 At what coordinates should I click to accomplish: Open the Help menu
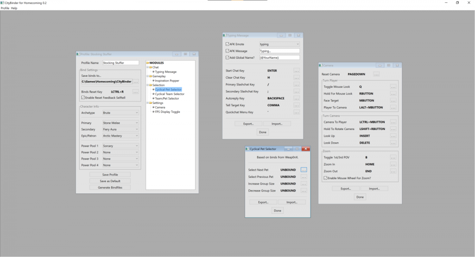(x=14, y=8)
